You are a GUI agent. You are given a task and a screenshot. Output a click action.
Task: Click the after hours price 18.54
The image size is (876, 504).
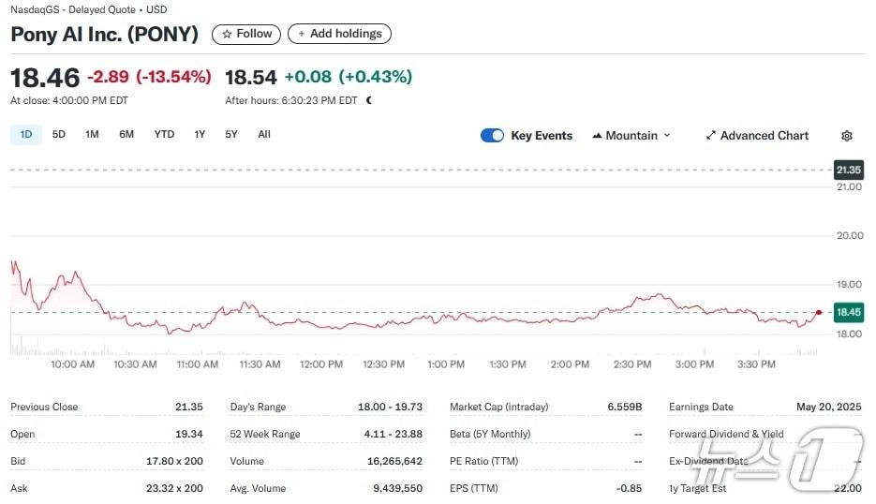point(251,77)
